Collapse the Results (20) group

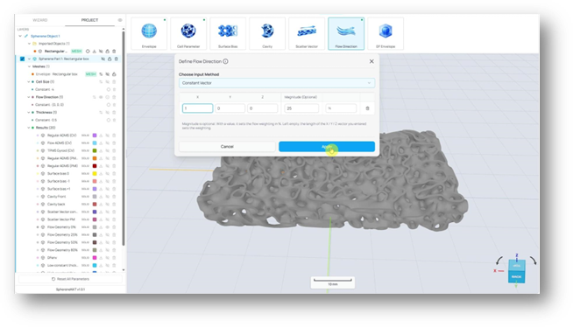tap(29, 128)
